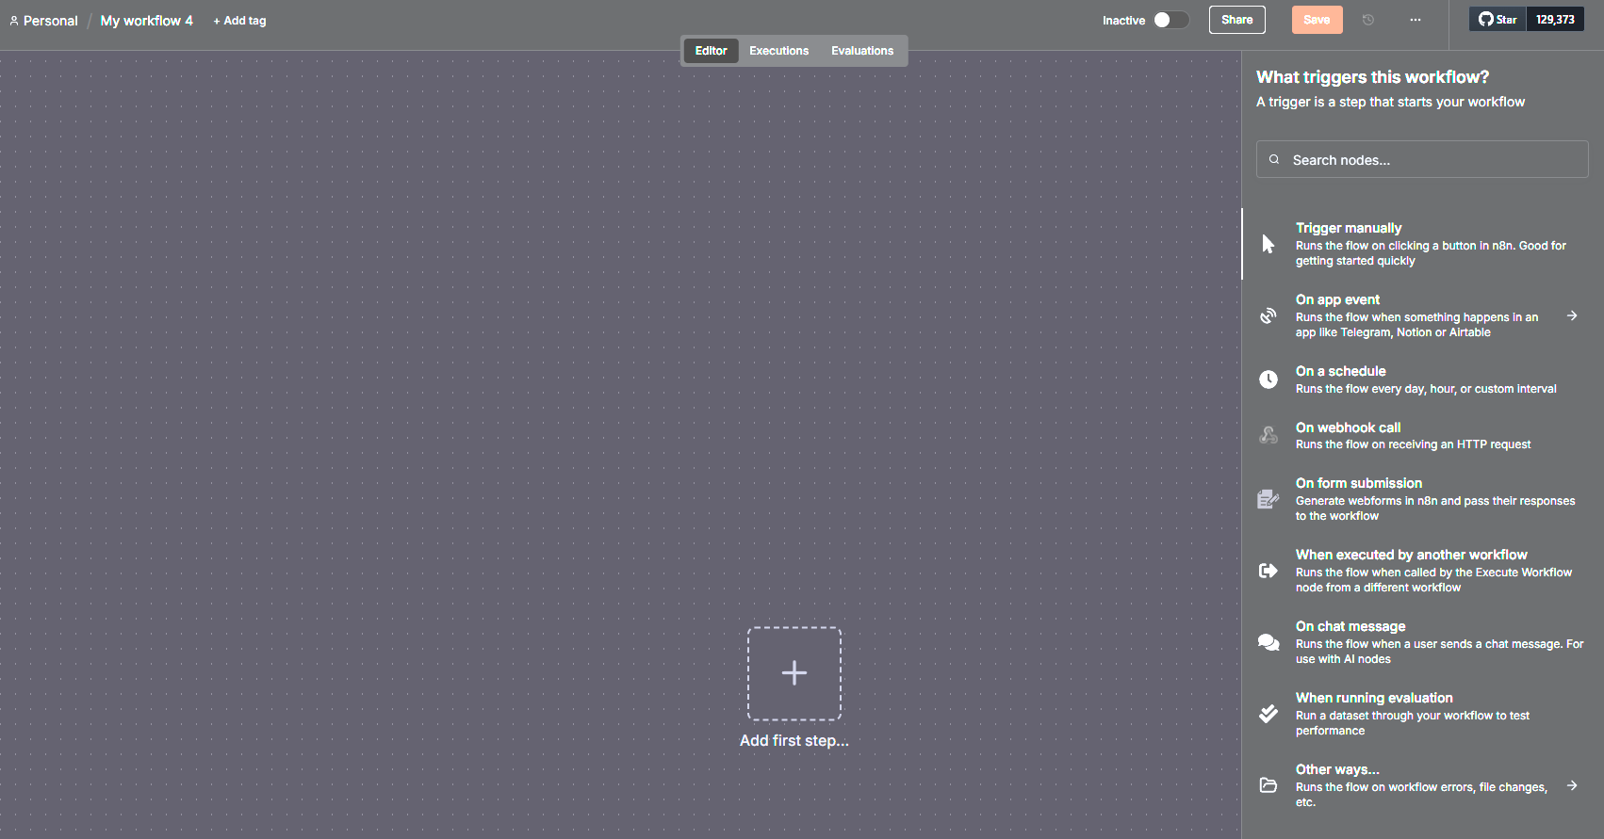Select the On chat message title
The width and height of the screenshot is (1604, 839).
click(1350, 626)
